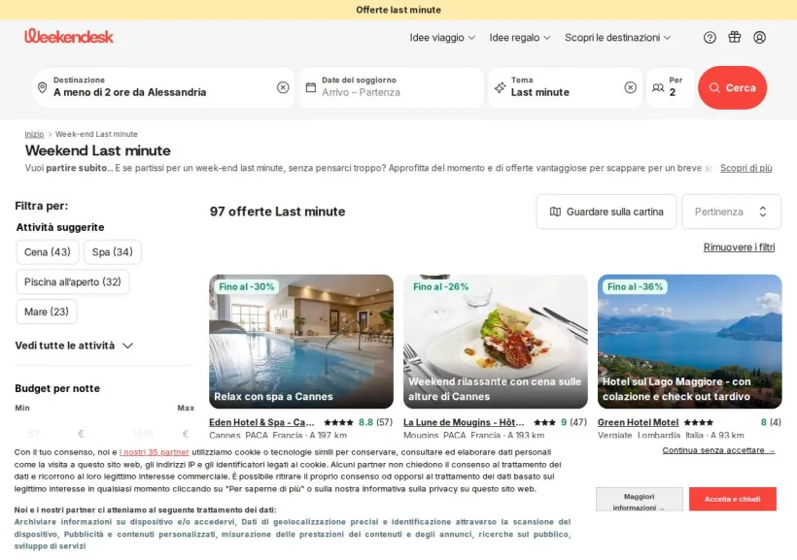797x560 pixels.
Task: Open the gift box icon
Action: click(x=735, y=37)
